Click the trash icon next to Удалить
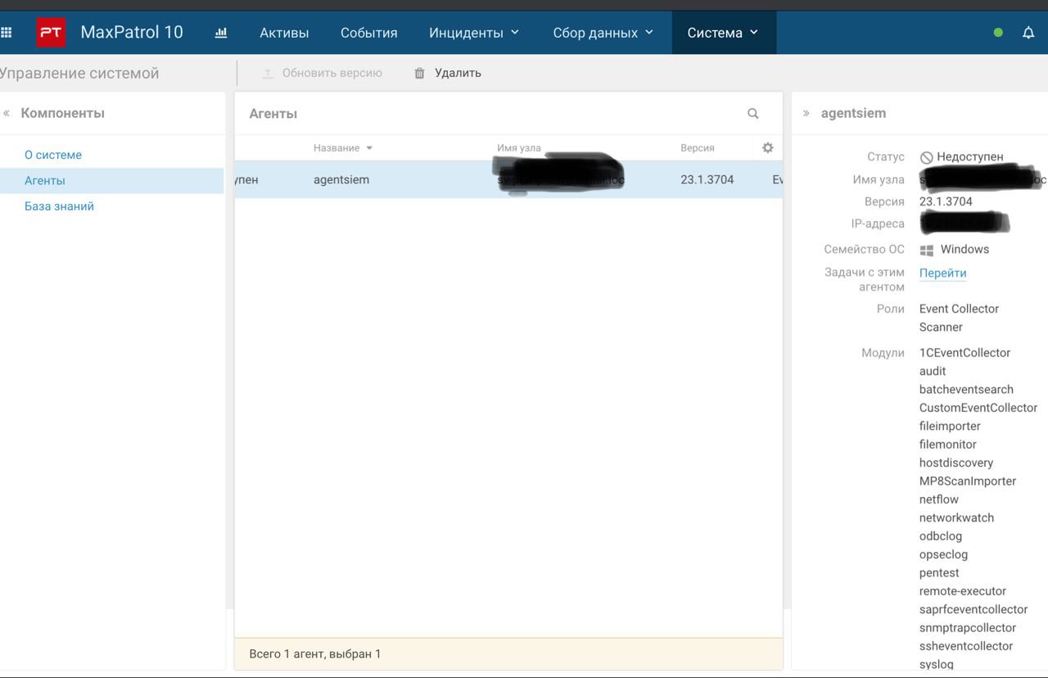1048x678 pixels. pos(419,73)
